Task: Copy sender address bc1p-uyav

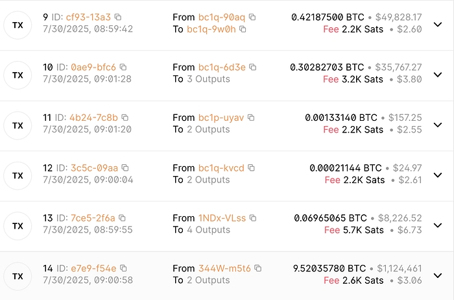Action: coord(251,118)
